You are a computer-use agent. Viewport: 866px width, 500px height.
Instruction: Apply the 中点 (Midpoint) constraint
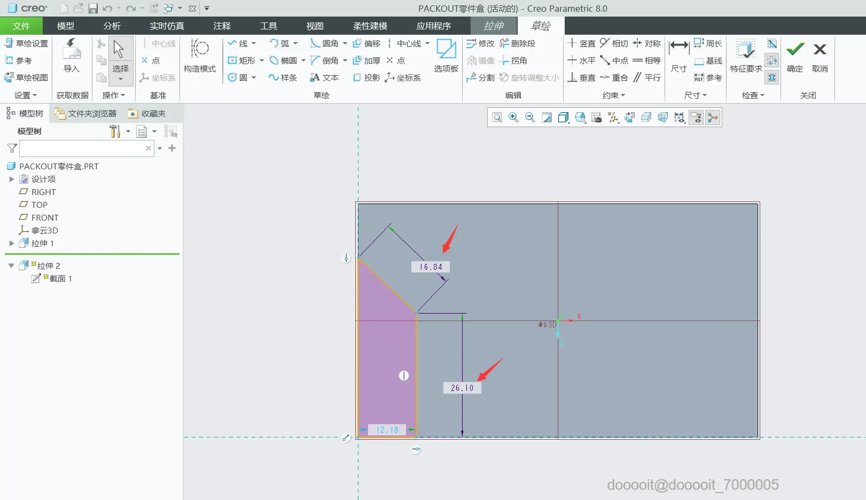click(614, 60)
